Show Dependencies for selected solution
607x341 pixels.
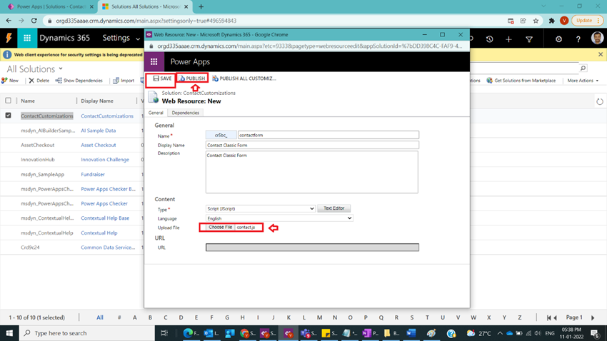point(79,81)
